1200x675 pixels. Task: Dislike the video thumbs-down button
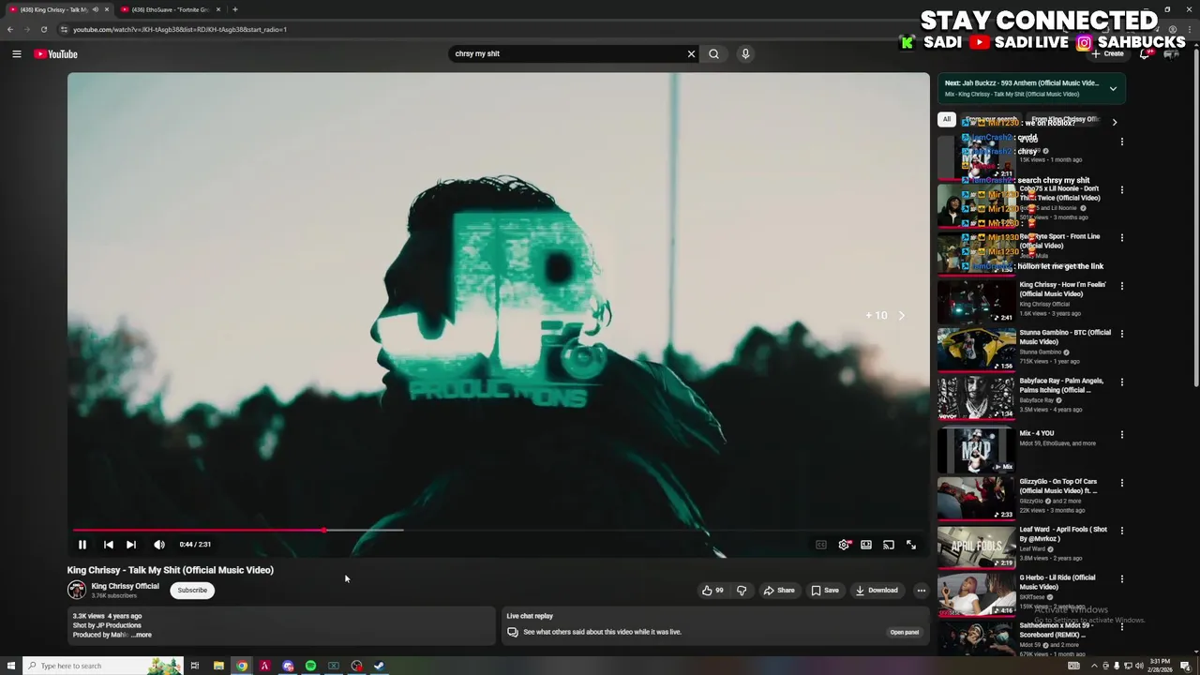click(x=742, y=591)
